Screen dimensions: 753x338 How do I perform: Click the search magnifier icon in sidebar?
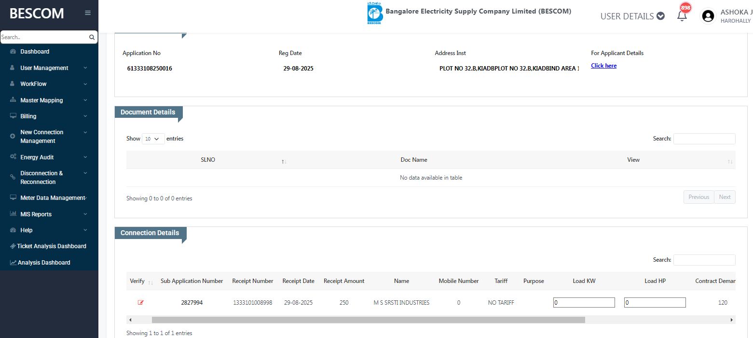click(92, 37)
